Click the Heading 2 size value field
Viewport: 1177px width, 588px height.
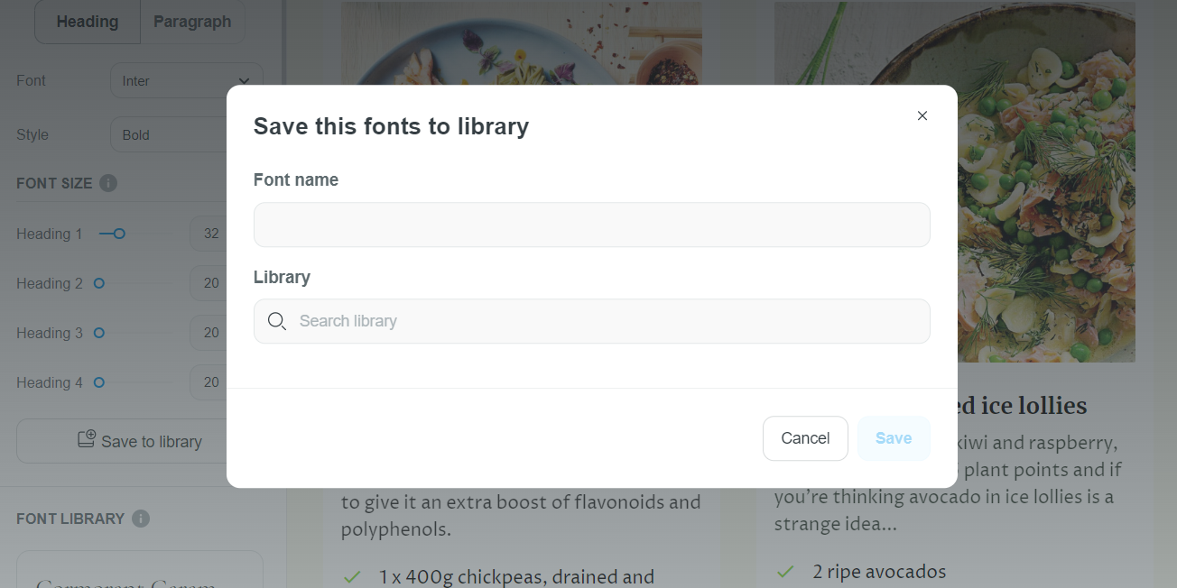209,283
